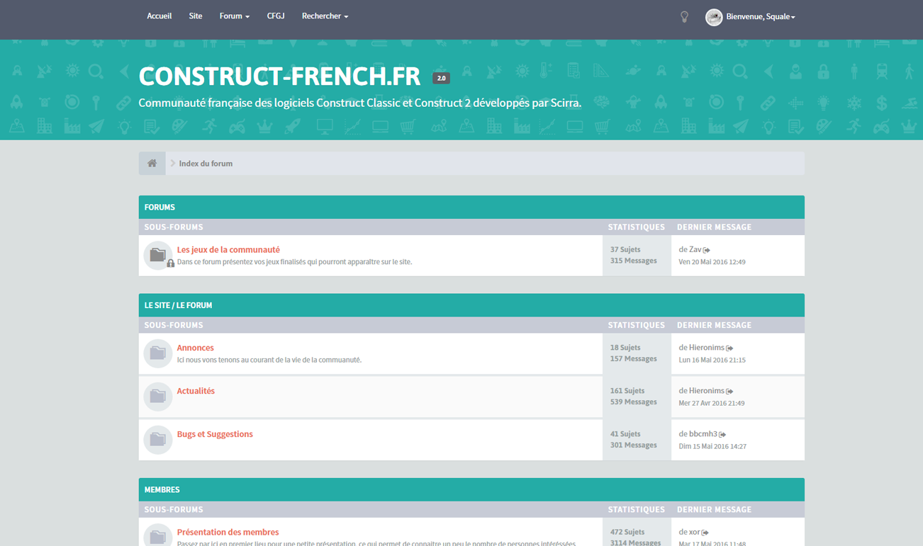Open Les jeux de la communauté forum
Viewport: 923px width, 546px height.
228,250
